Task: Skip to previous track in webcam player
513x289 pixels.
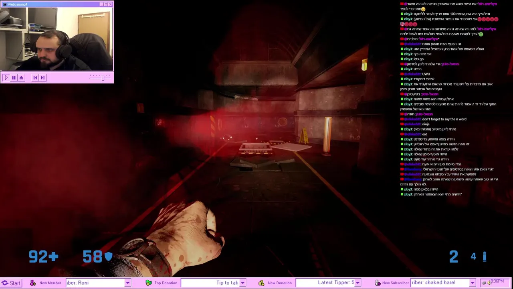Action: tap(35, 77)
